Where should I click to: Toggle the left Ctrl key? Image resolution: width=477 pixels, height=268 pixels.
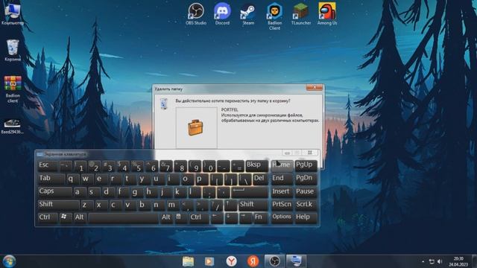48,218
